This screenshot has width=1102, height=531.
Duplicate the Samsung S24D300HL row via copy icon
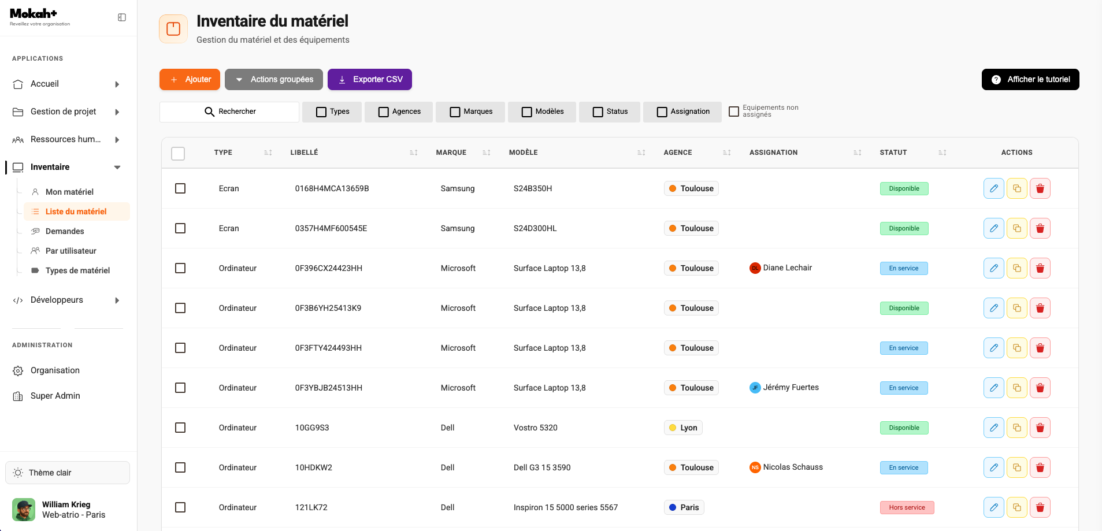[1016, 228]
